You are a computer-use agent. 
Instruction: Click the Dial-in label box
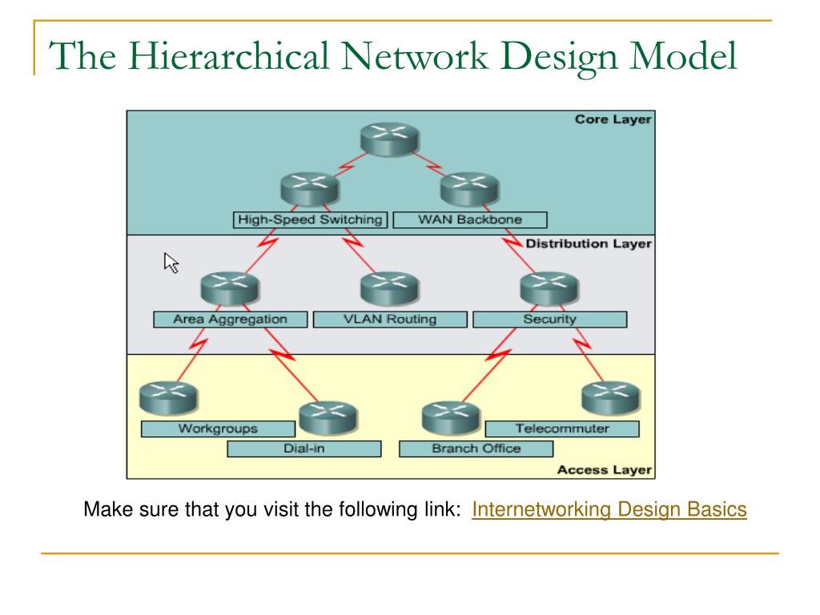tap(304, 448)
